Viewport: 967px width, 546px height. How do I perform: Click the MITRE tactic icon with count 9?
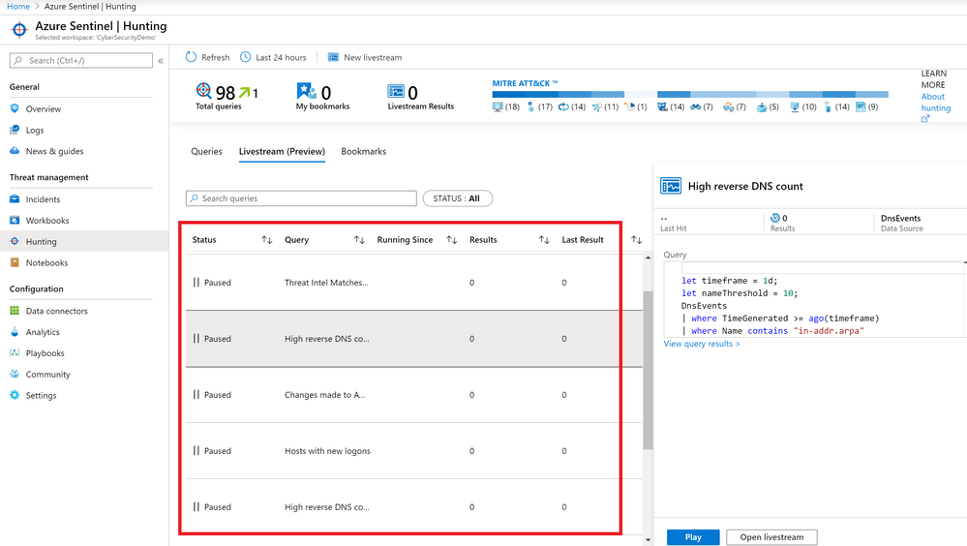pyautogui.click(x=861, y=107)
